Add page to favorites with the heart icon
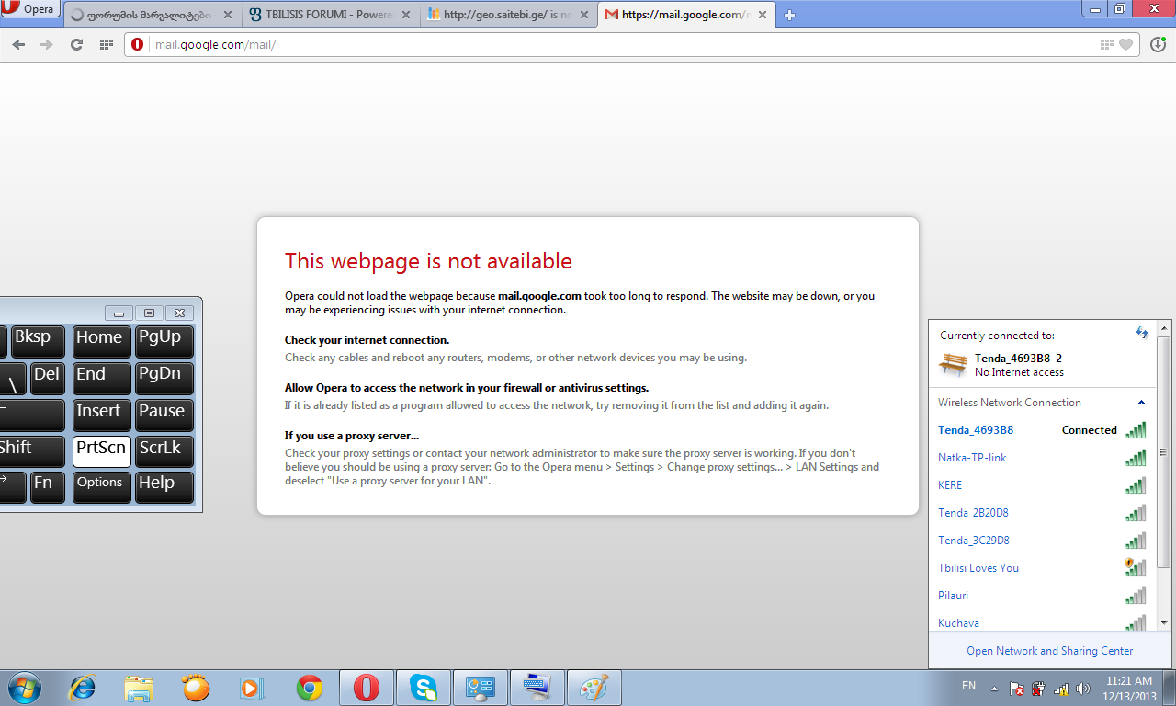 click(x=1125, y=44)
